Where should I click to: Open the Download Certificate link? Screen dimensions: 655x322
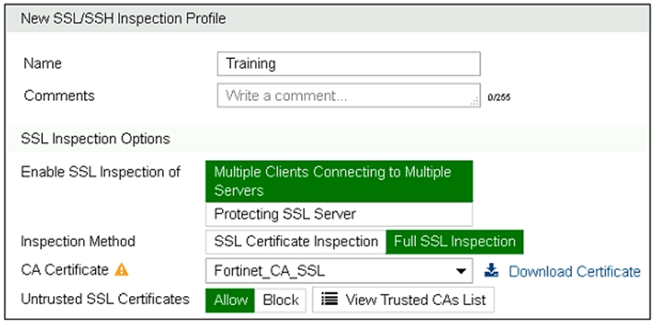[x=574, y=272]
